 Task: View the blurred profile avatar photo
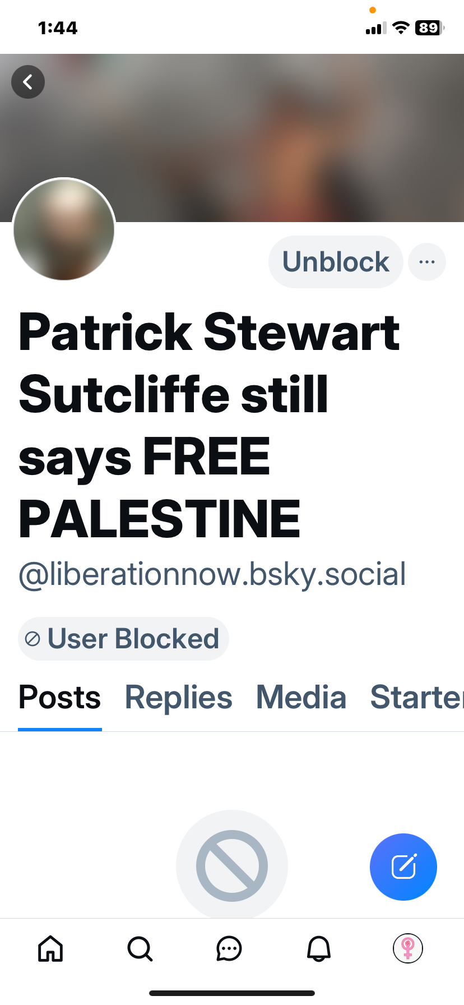(64, 229)
